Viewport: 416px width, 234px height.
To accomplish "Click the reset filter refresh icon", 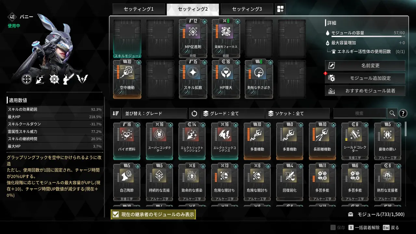I will 194,113.
